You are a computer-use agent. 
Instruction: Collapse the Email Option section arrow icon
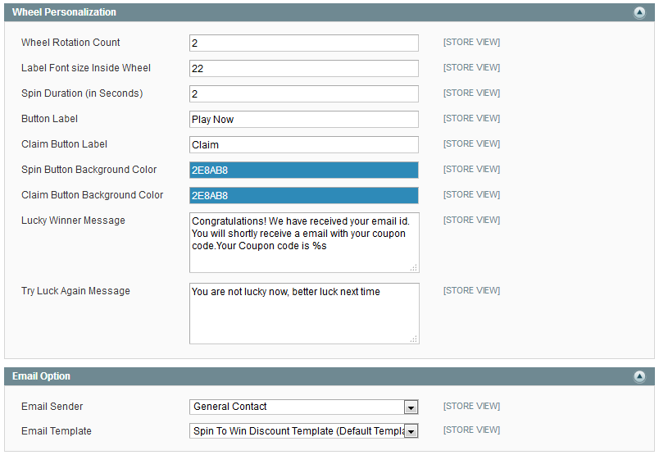click(639, 376)
